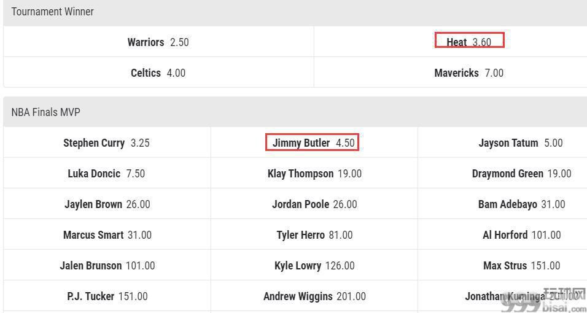Choose Celtics 4.00 to win tournament

pos(158,72)
